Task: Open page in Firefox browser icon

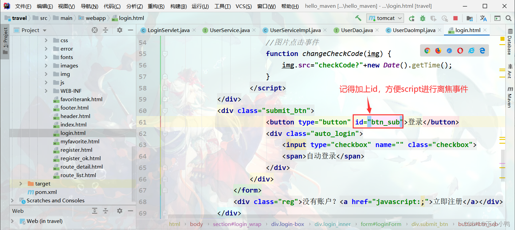Action: point(438,51)
